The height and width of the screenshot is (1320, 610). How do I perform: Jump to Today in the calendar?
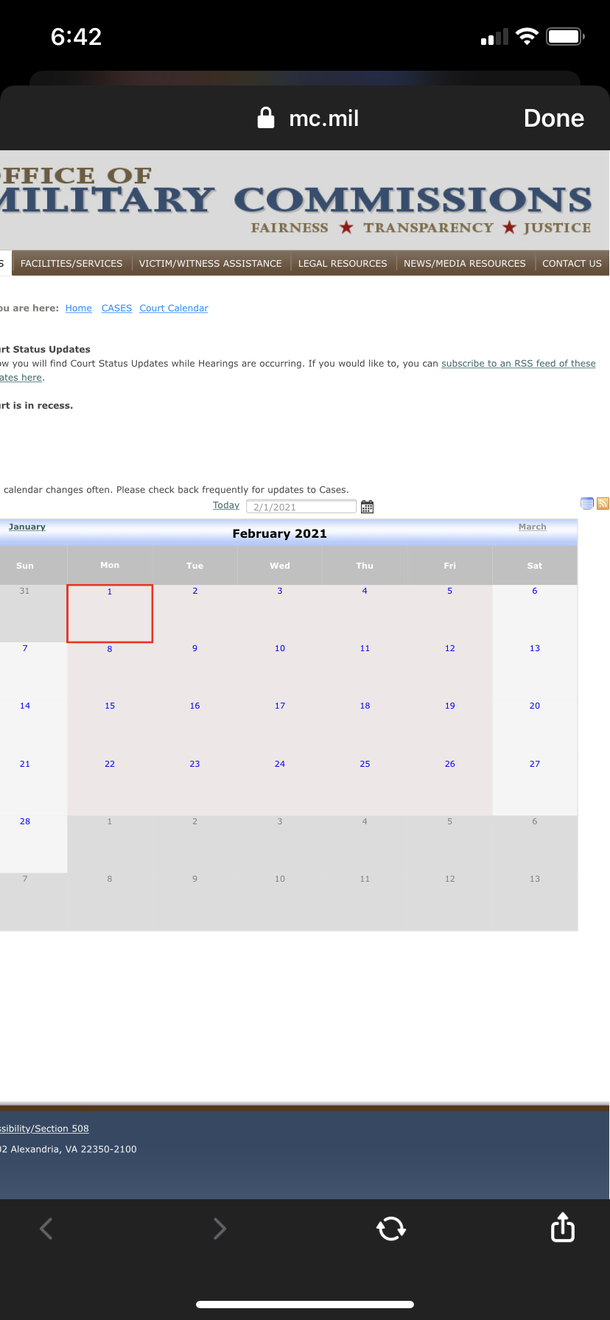coord(226,505)
